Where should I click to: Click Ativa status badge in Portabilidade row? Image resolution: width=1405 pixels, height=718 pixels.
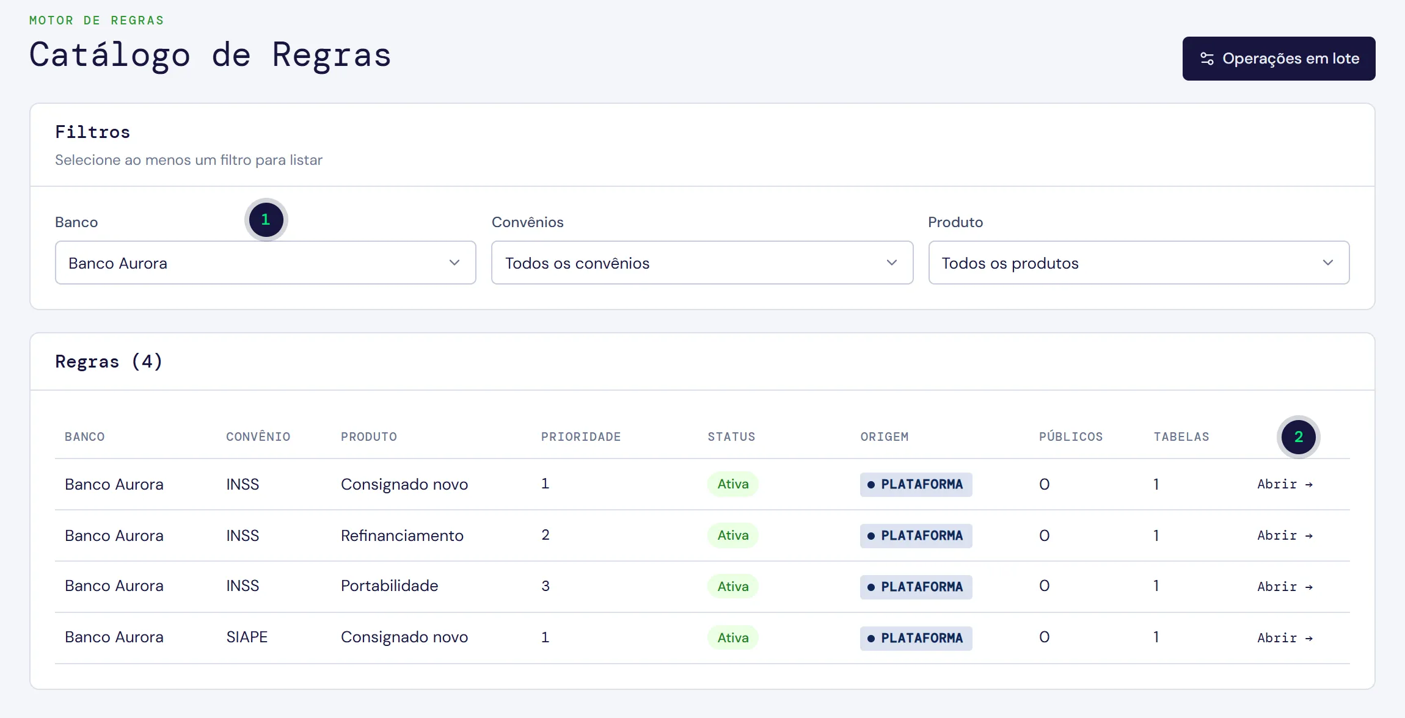coord(733,587)
